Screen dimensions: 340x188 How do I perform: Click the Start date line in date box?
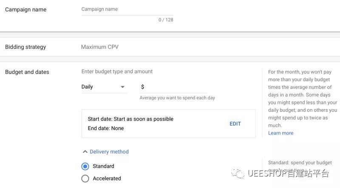pos(130,119)
